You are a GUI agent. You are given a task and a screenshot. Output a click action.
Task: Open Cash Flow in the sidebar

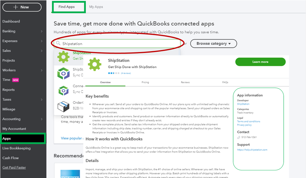pyautogui.click(x=10, y=158)
